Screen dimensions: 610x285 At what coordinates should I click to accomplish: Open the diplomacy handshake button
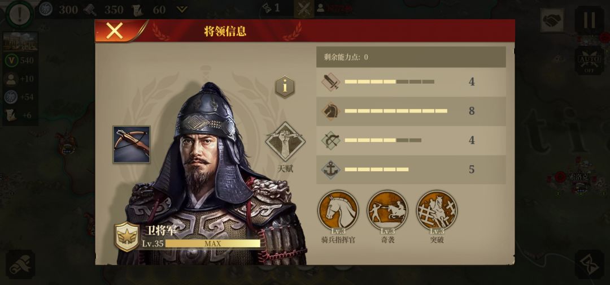pyautogui.click(x=552, y=20)
